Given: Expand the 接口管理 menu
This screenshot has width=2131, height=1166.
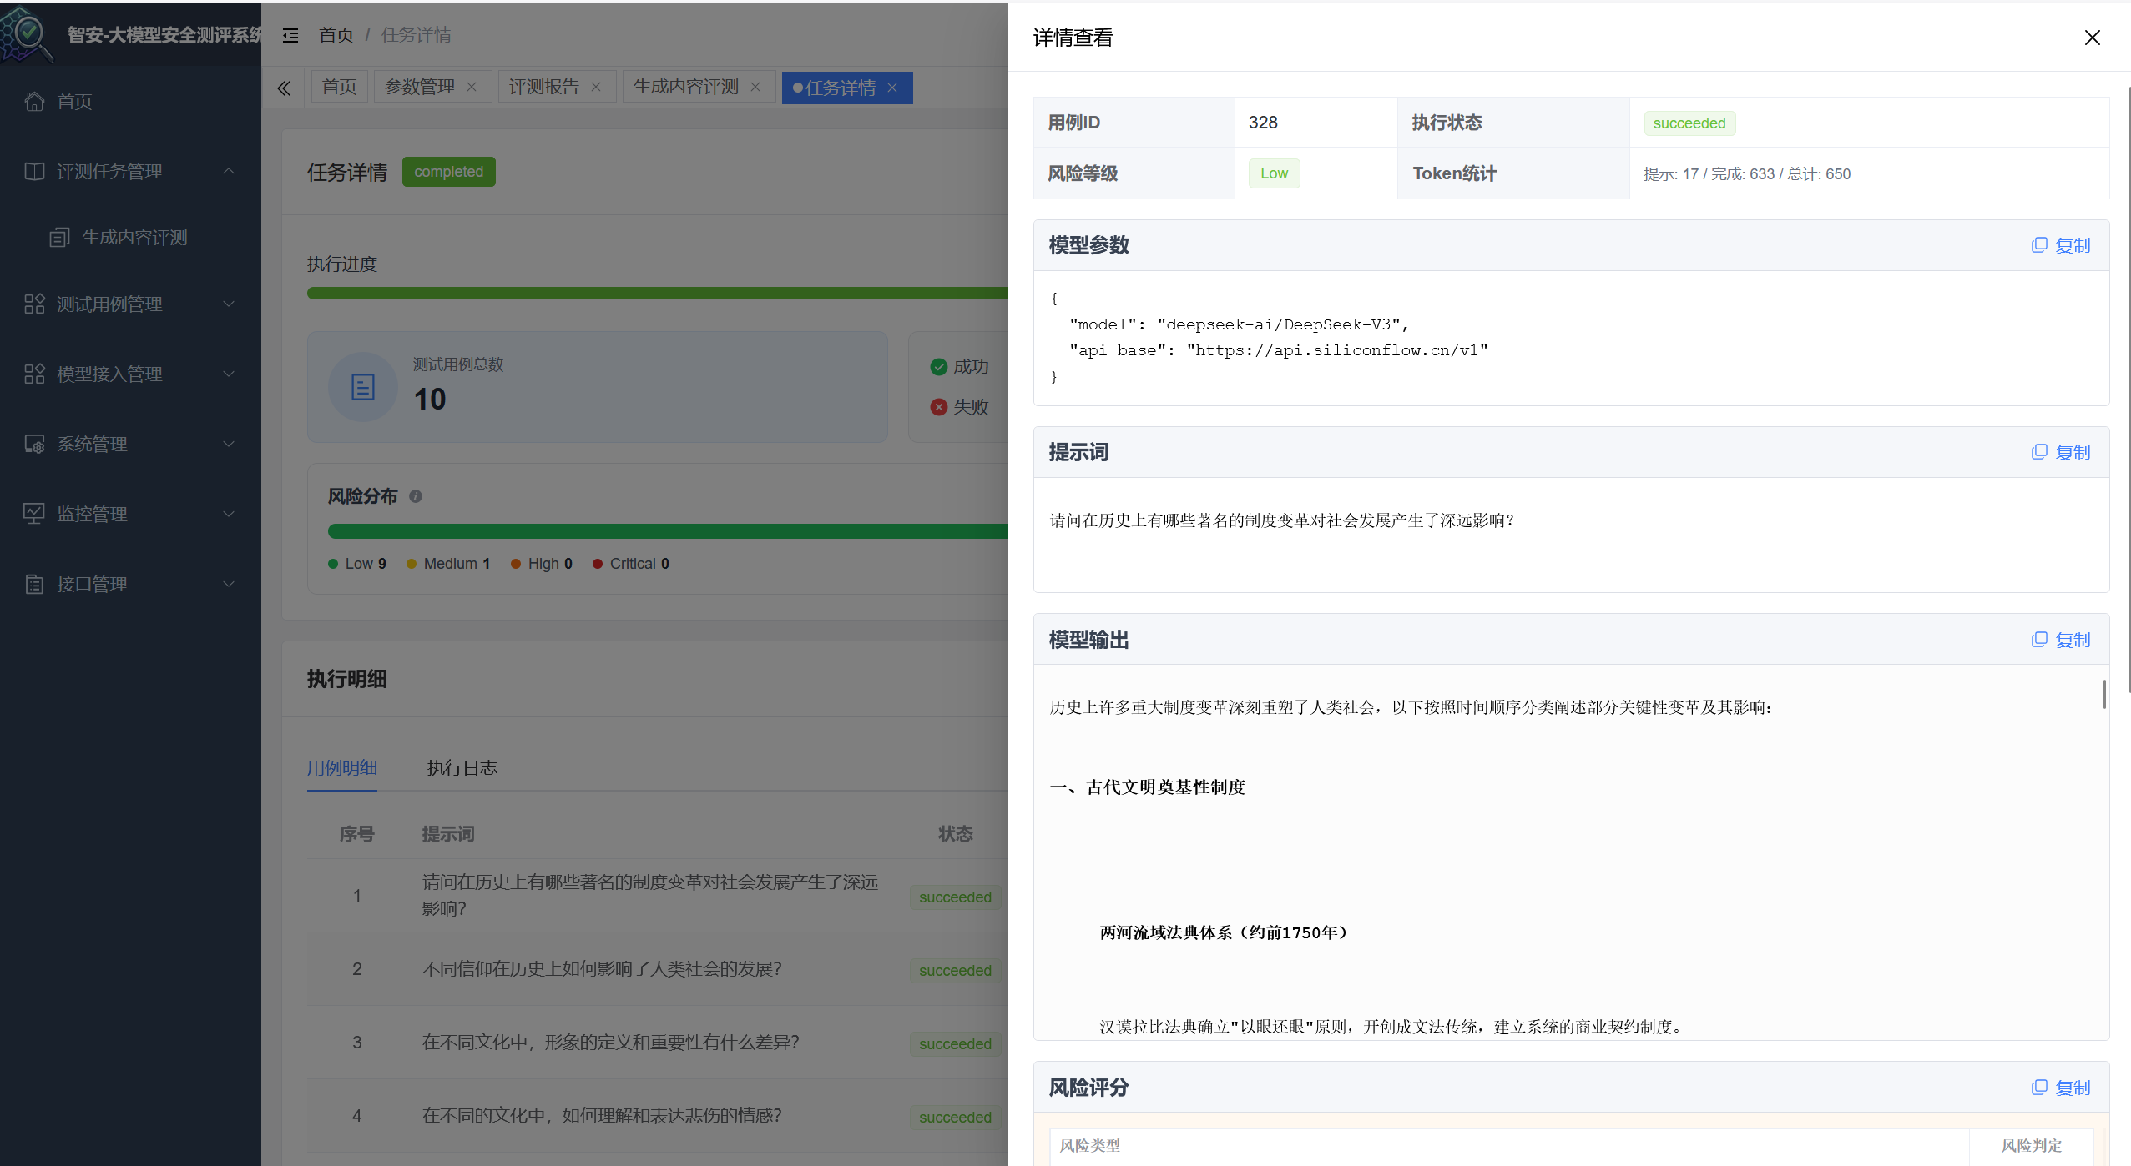Looking at the screenshot, I should click(x=130, y=585).
